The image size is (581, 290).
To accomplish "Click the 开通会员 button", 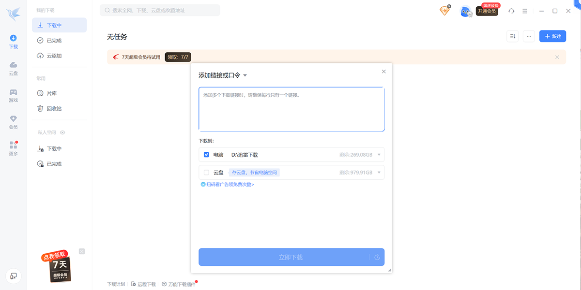I will 487,11.
